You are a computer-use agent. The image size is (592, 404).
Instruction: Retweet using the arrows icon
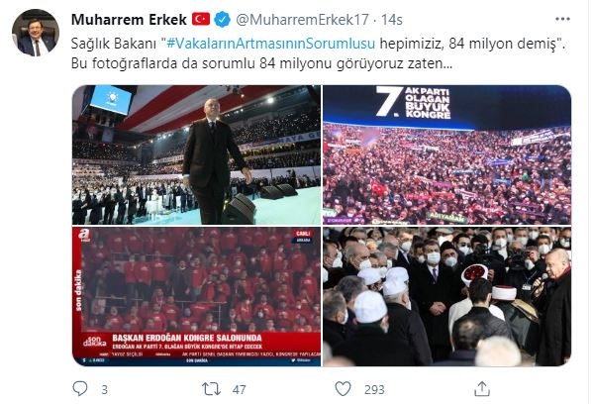point(212,389)
